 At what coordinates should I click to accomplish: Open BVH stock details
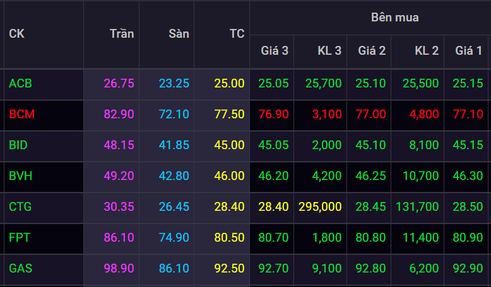pos(20,176)
